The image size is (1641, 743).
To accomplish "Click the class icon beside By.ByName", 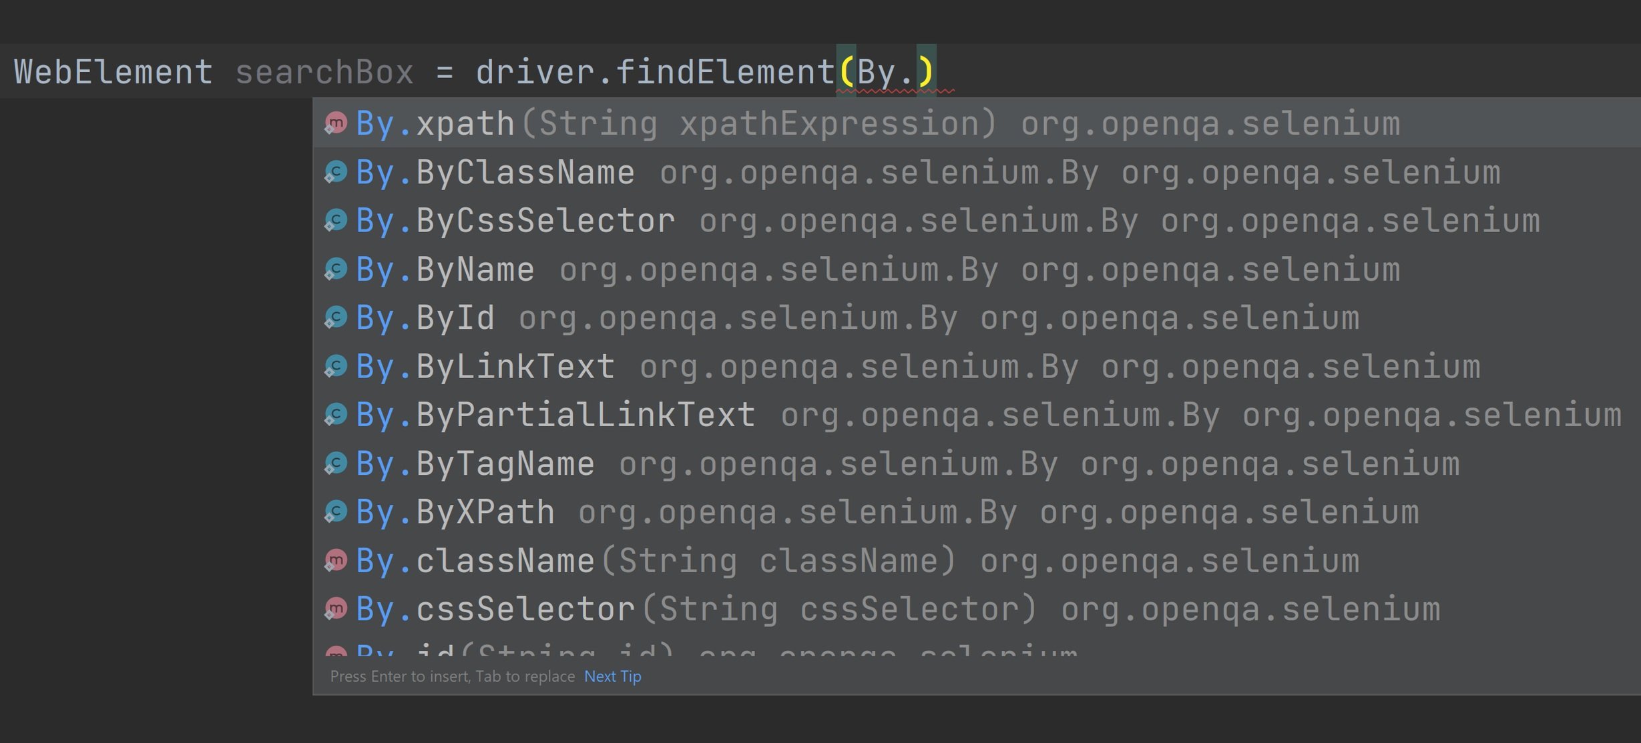I will click(336, 269).
